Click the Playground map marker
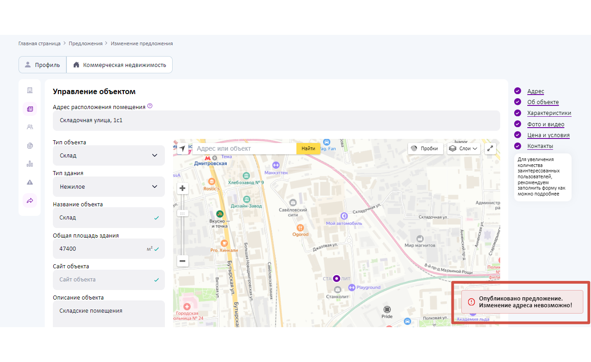The height and width of the screenshot is (362, 591). (352, 287)
